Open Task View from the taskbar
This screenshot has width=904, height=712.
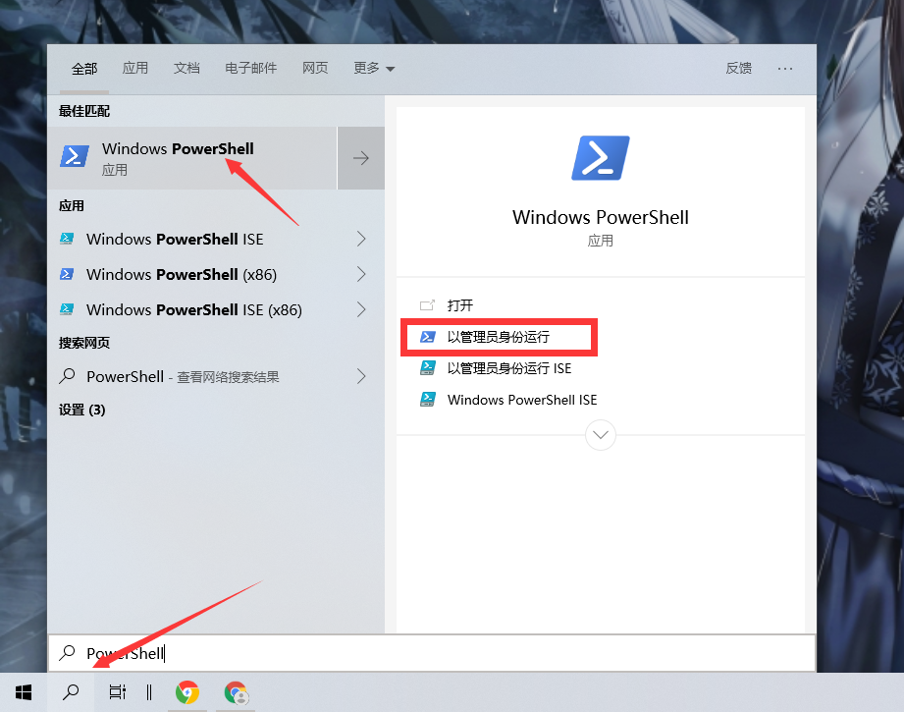point(117,692)
